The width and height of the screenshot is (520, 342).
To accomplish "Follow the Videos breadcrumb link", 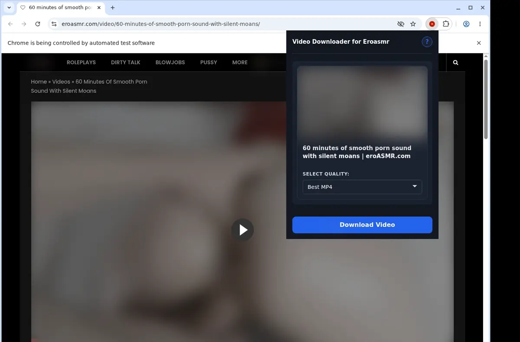I will point(61,81).
